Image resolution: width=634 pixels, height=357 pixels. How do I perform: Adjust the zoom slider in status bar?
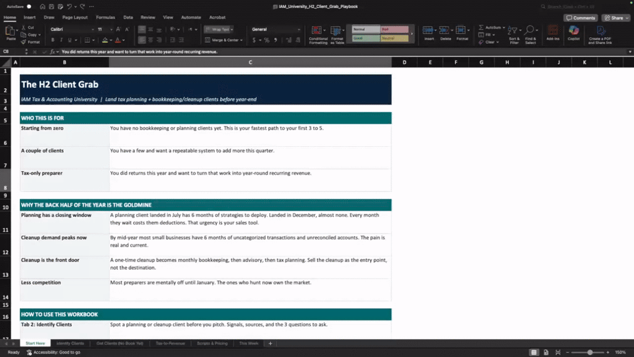(x=590, y=353)
